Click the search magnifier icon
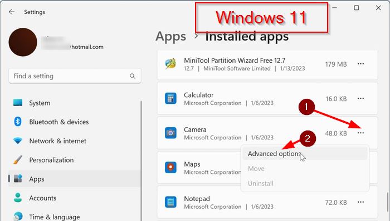This screenshot has width=390, height=221. (133, 76)
